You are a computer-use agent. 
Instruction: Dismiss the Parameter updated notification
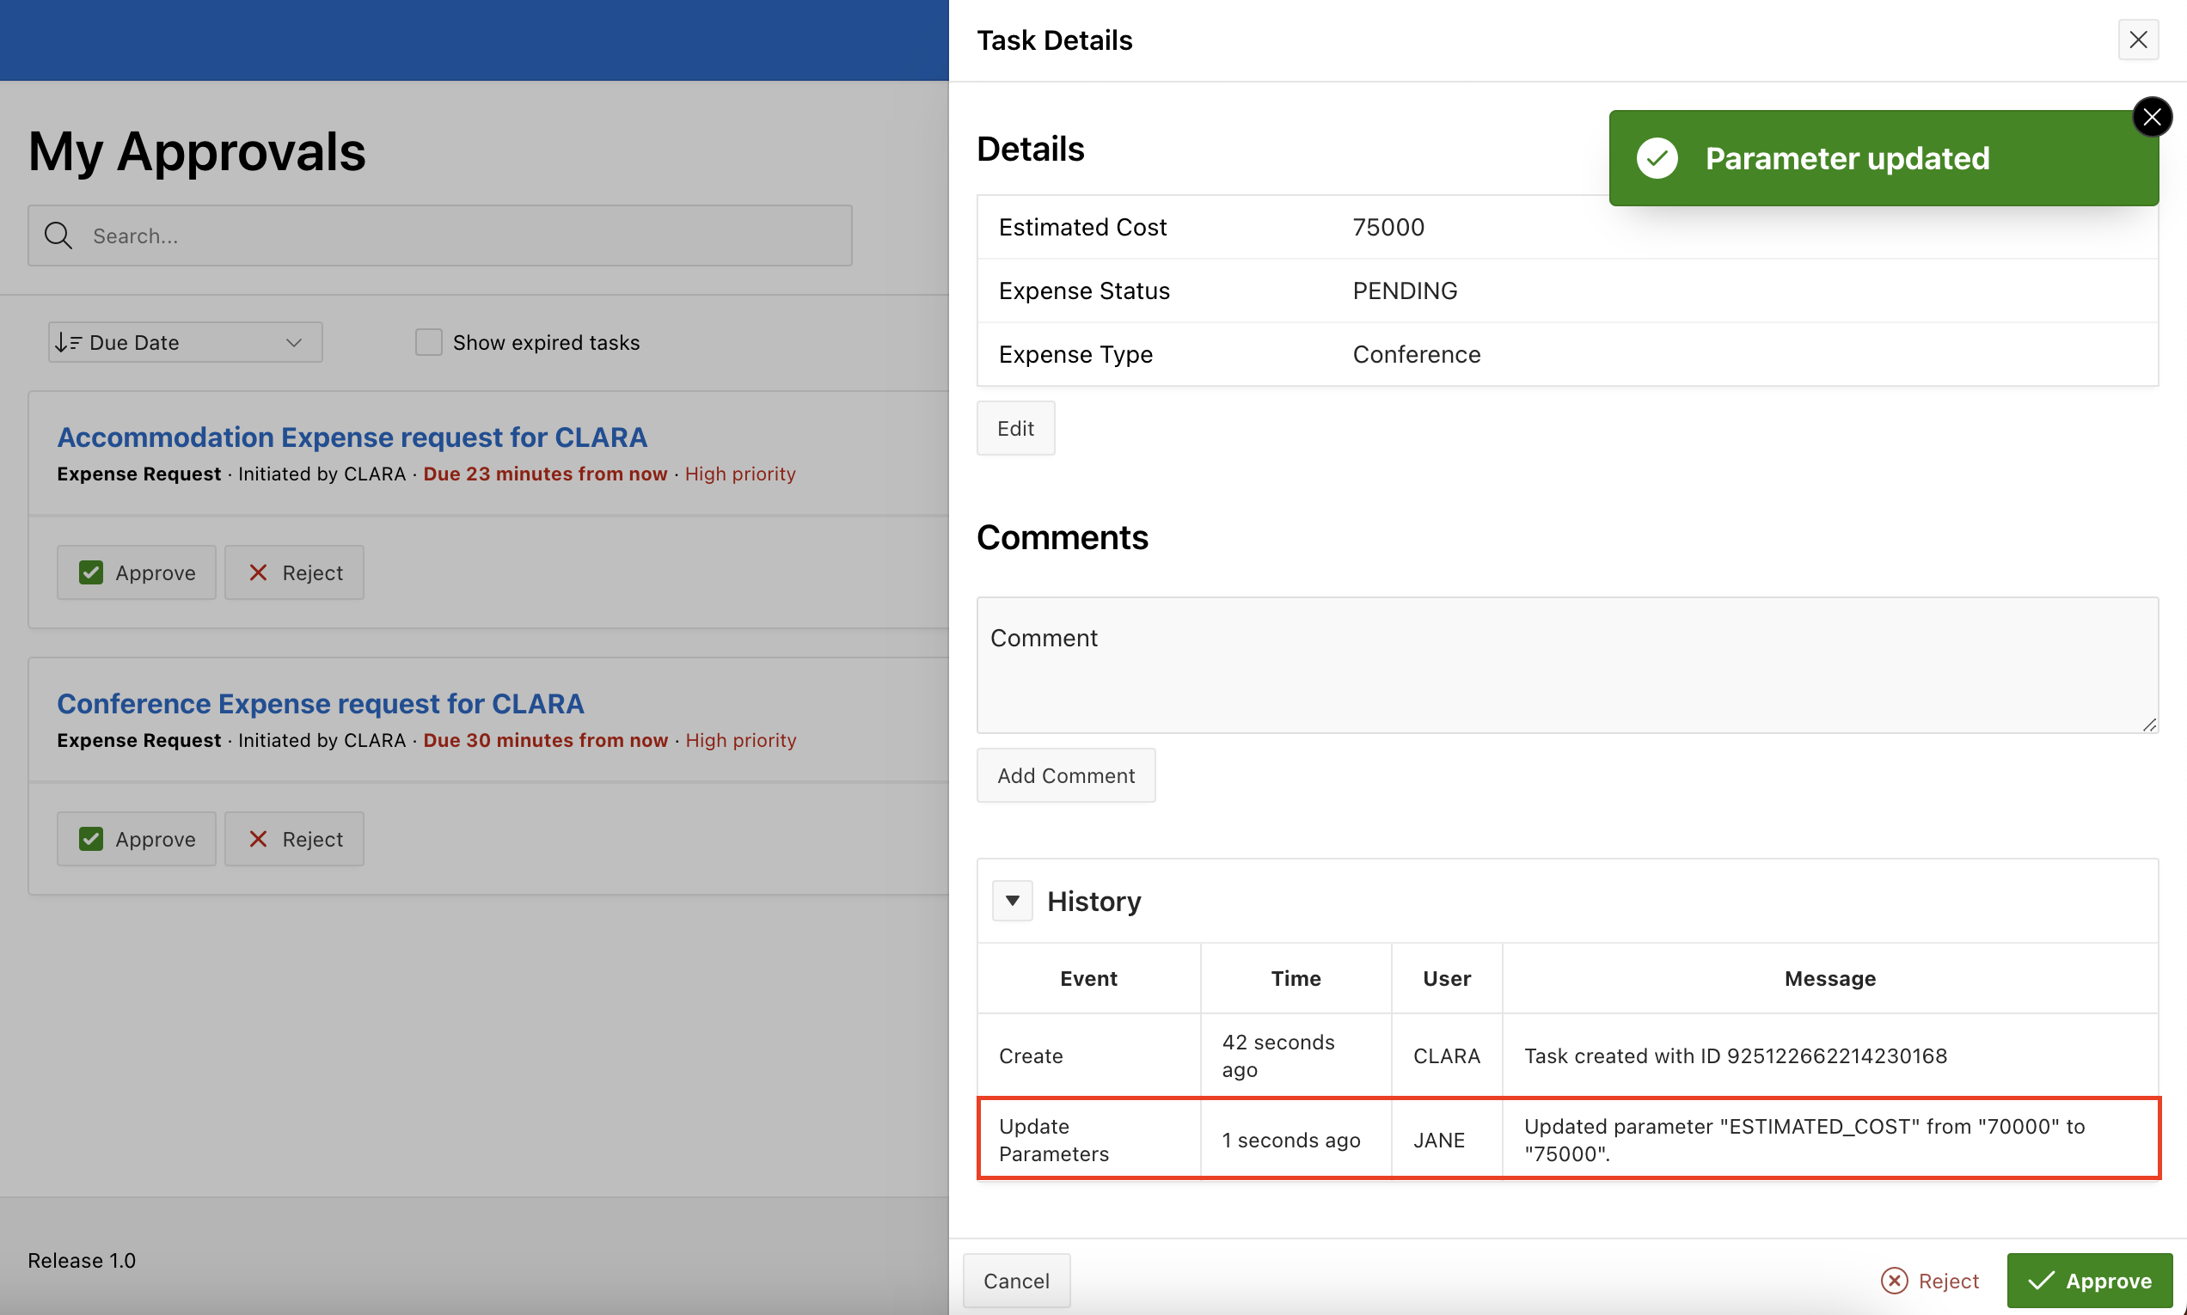[x=2151, y=117]
